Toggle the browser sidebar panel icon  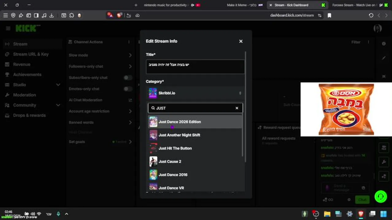pyautogui.click(x=36, y=15)
